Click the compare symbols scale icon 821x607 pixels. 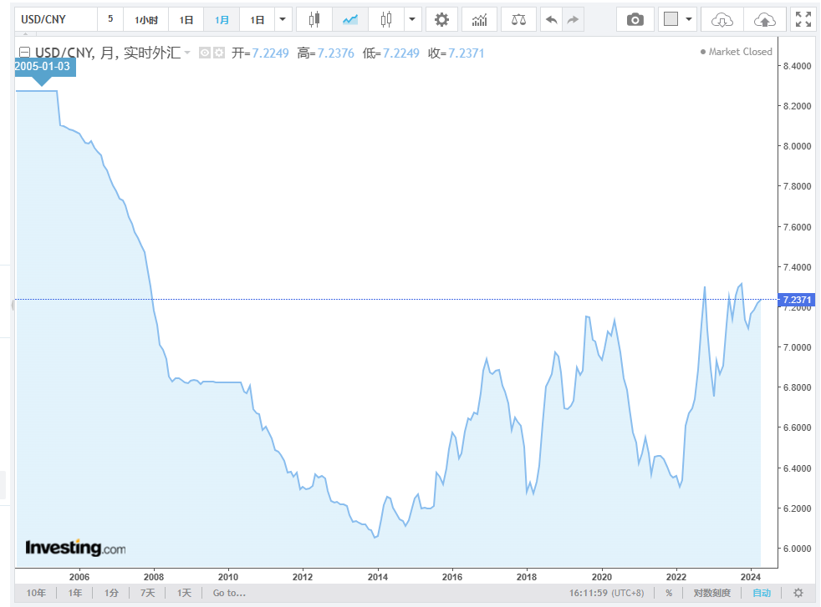coord(518,19)
